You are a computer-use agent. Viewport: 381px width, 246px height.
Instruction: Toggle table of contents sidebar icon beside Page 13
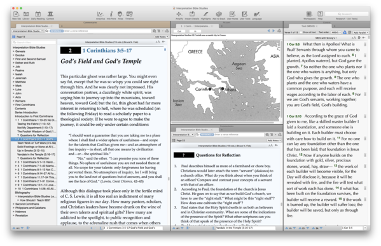point(13,37)
